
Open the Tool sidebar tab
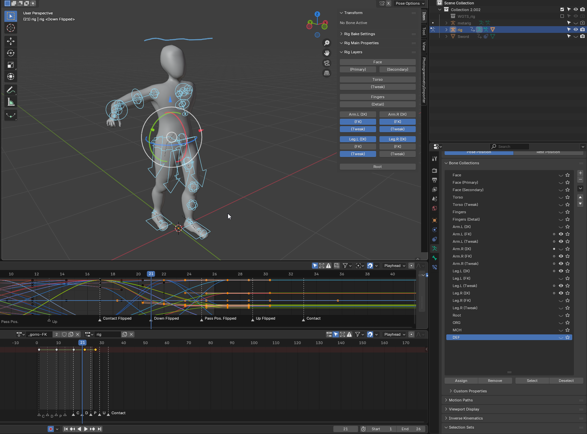coord(424,32)
